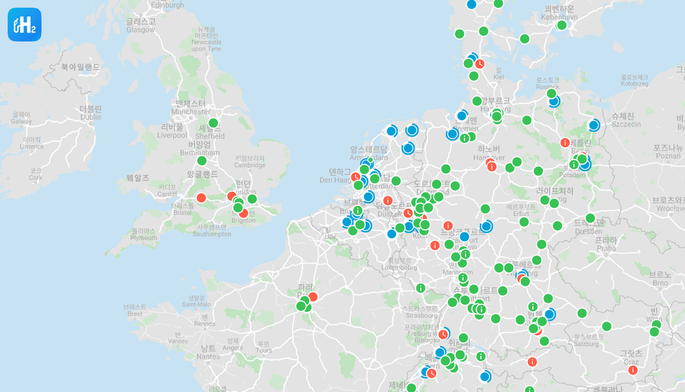The image size is (685, 392).
Task: Click green station marker at Dresden
Action: [x=590, y=218]
